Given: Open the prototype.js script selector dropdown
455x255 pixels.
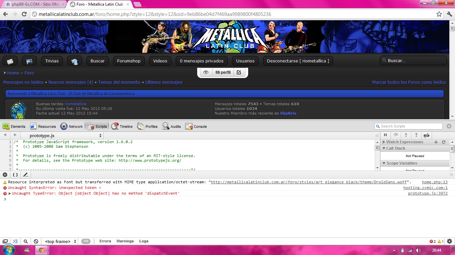Looking at the screenshot, I should pyautogui.click(x=62, y=135).
